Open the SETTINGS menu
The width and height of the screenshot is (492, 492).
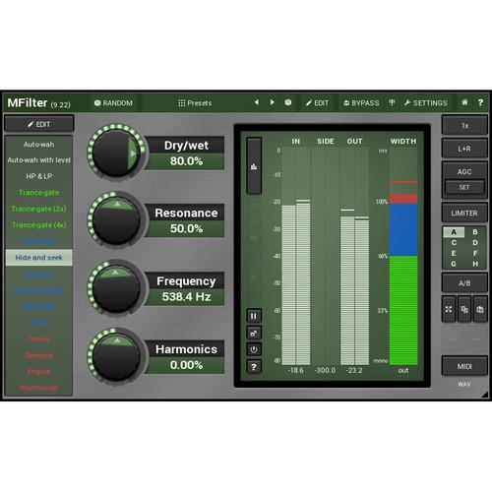tap(426, 103)
